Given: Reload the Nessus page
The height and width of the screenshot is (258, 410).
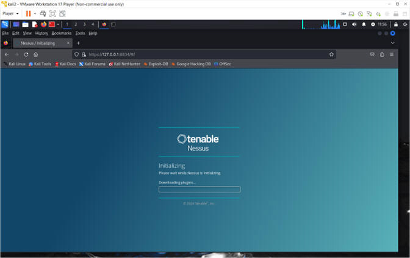Looking at the screenshot, I should pos(26,54).
